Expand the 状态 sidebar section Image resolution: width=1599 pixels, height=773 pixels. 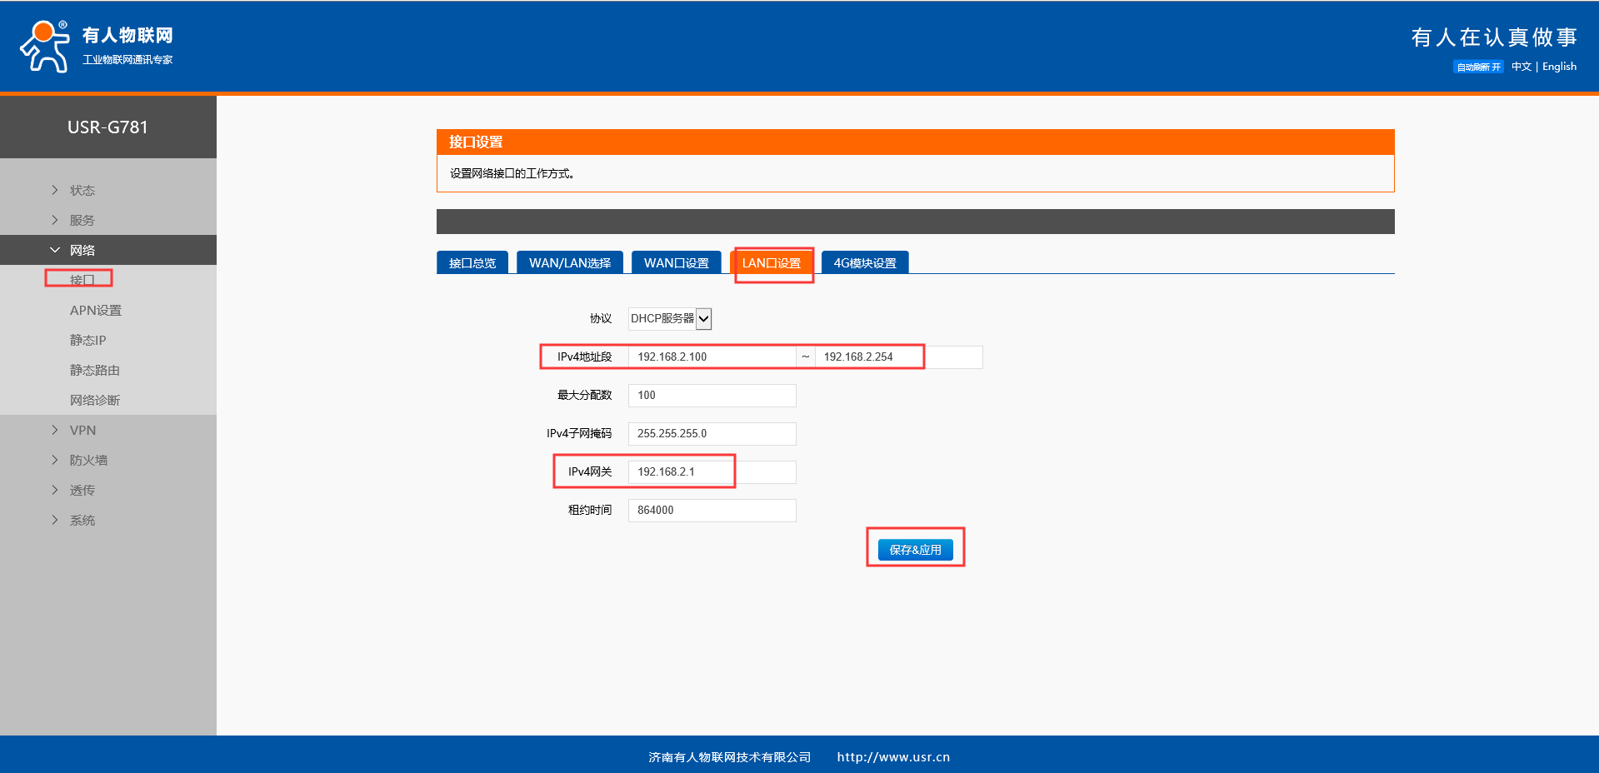[x=82, y=190]
